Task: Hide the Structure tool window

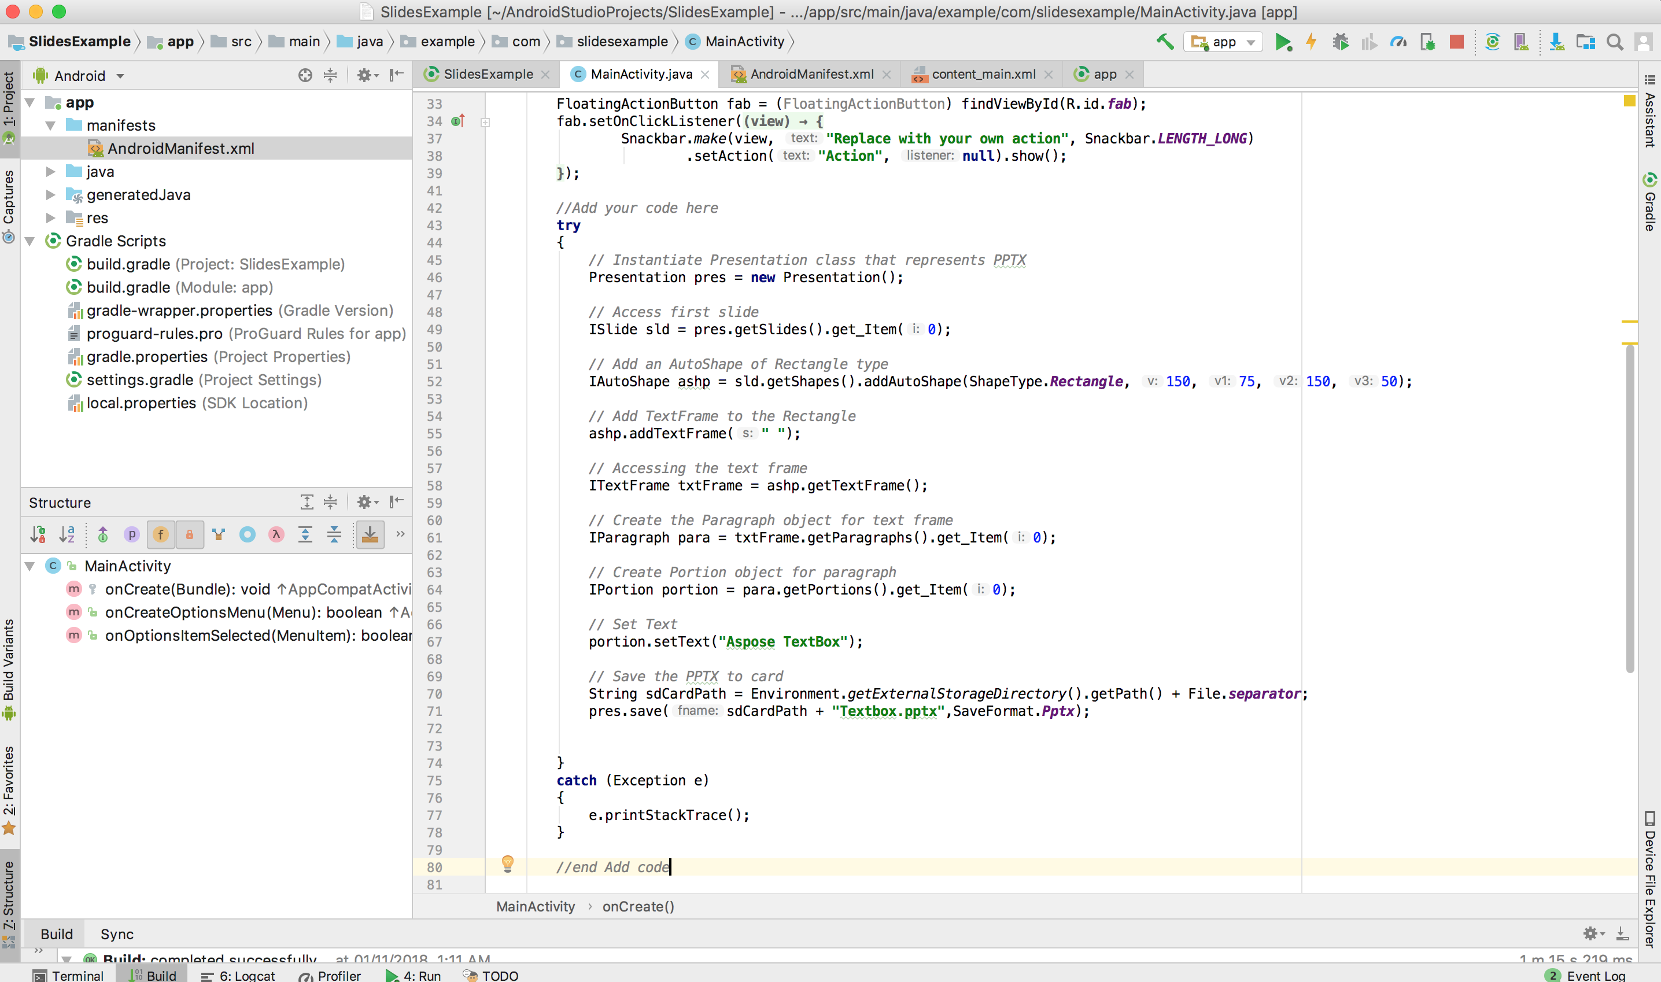Action: coord(396,502)
